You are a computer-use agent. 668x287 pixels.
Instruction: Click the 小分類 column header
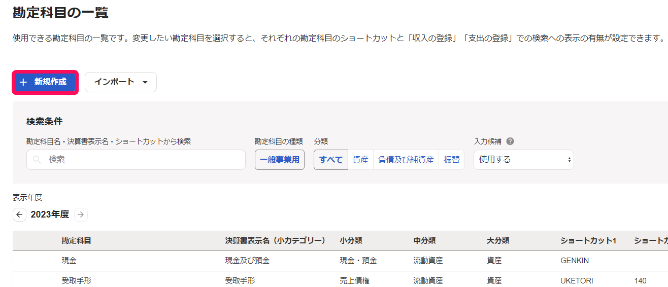(351, 241)
